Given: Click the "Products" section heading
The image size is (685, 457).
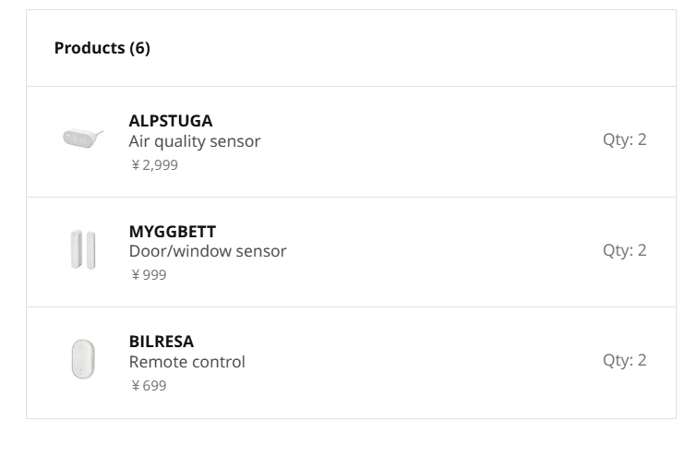Looking at the screenshot, I should click(x=89, y=48).
